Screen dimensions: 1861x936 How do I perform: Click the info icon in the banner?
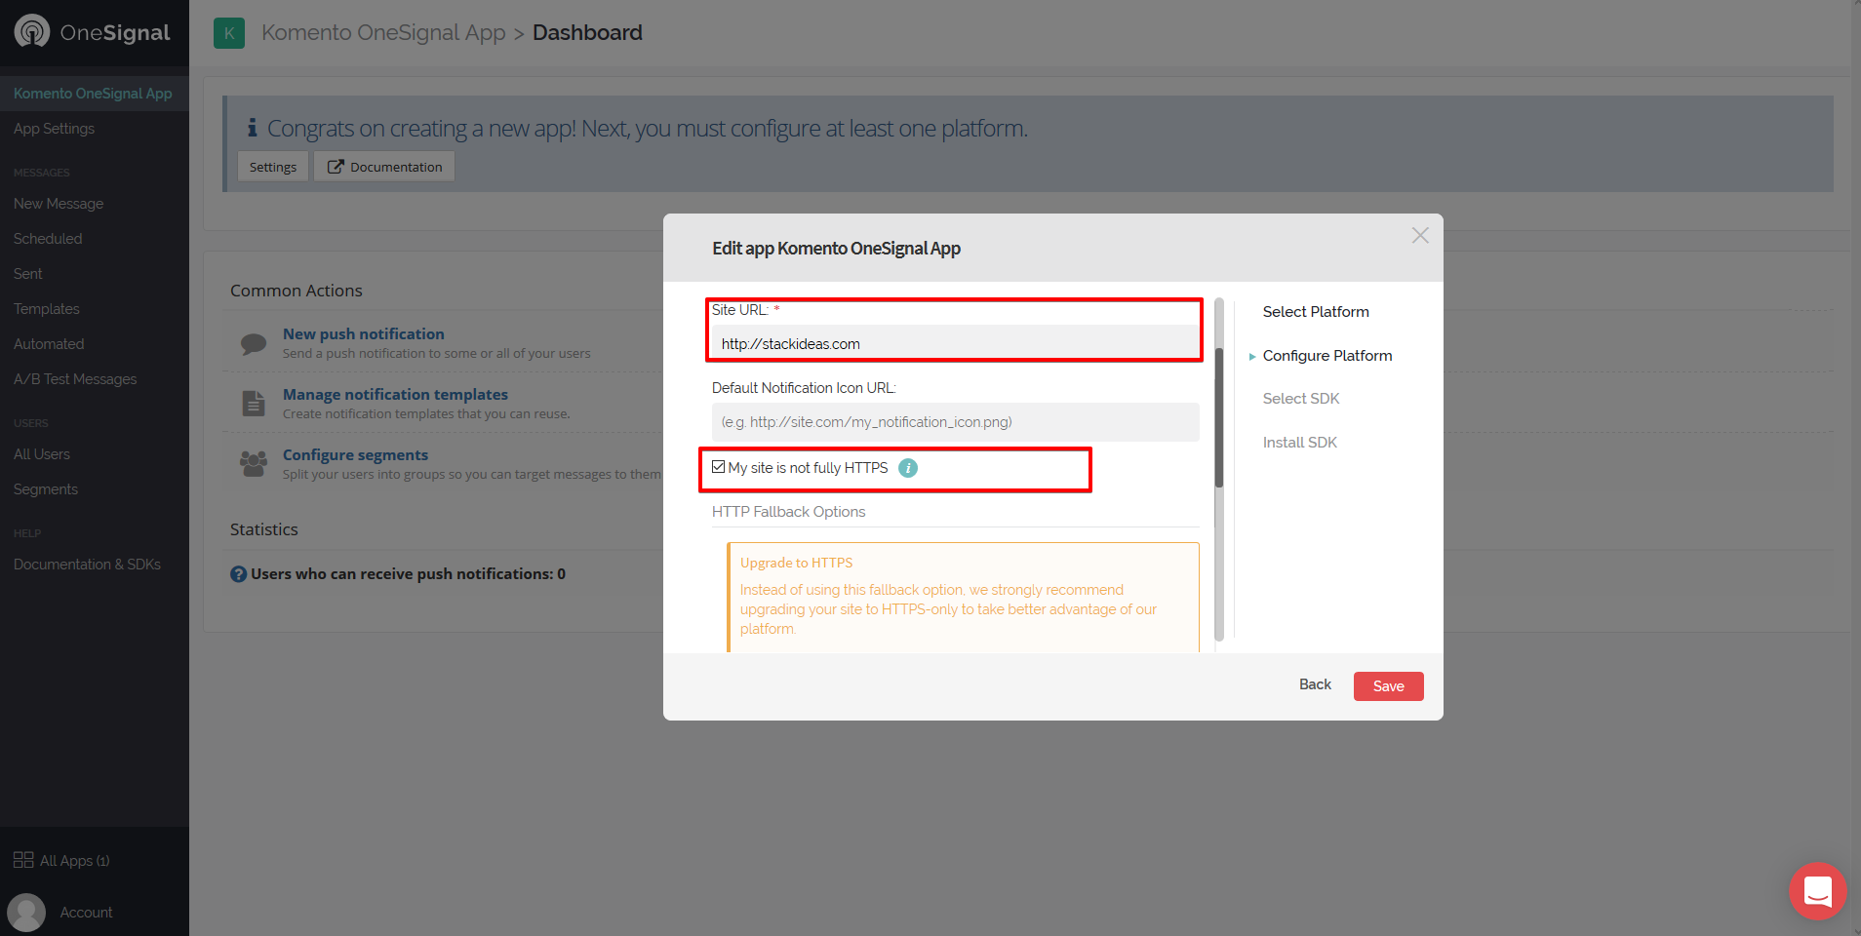click(252, 128)
